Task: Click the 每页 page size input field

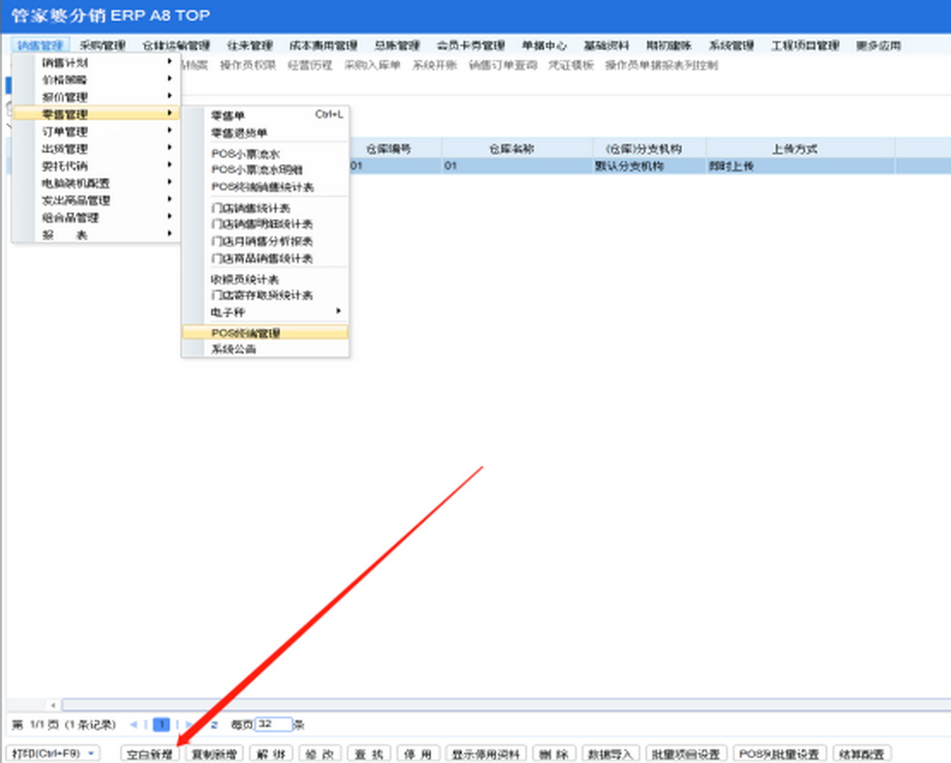Action: (x=273, y=724)
